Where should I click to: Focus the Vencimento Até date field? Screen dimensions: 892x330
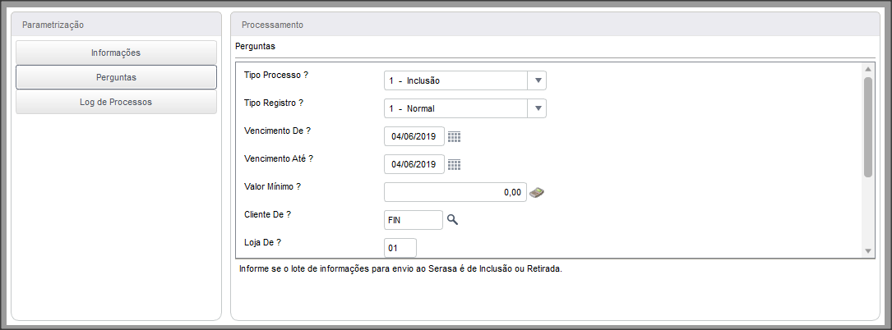[414, 164]
